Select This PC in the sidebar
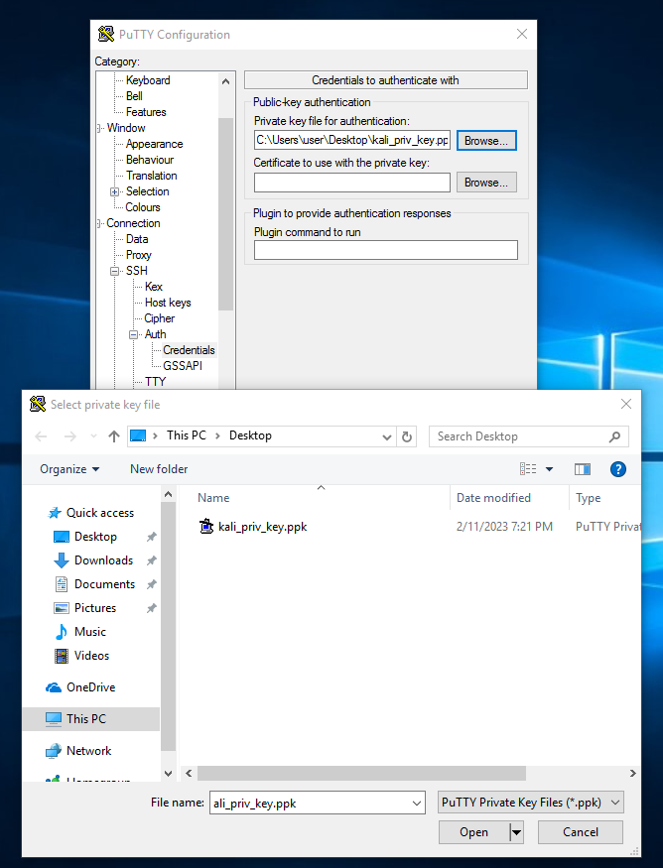The height and width of the screenshot is (868, 663). coord(85,718)
